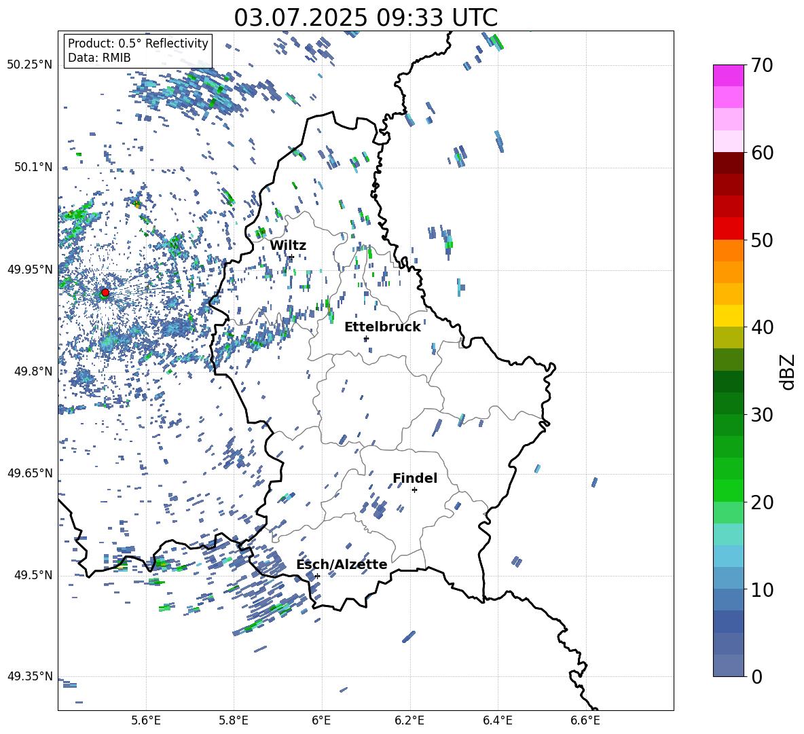Click the 6°E longitude label
The height and width of the screenshot is (734, 804).
[x=321, y=720]
